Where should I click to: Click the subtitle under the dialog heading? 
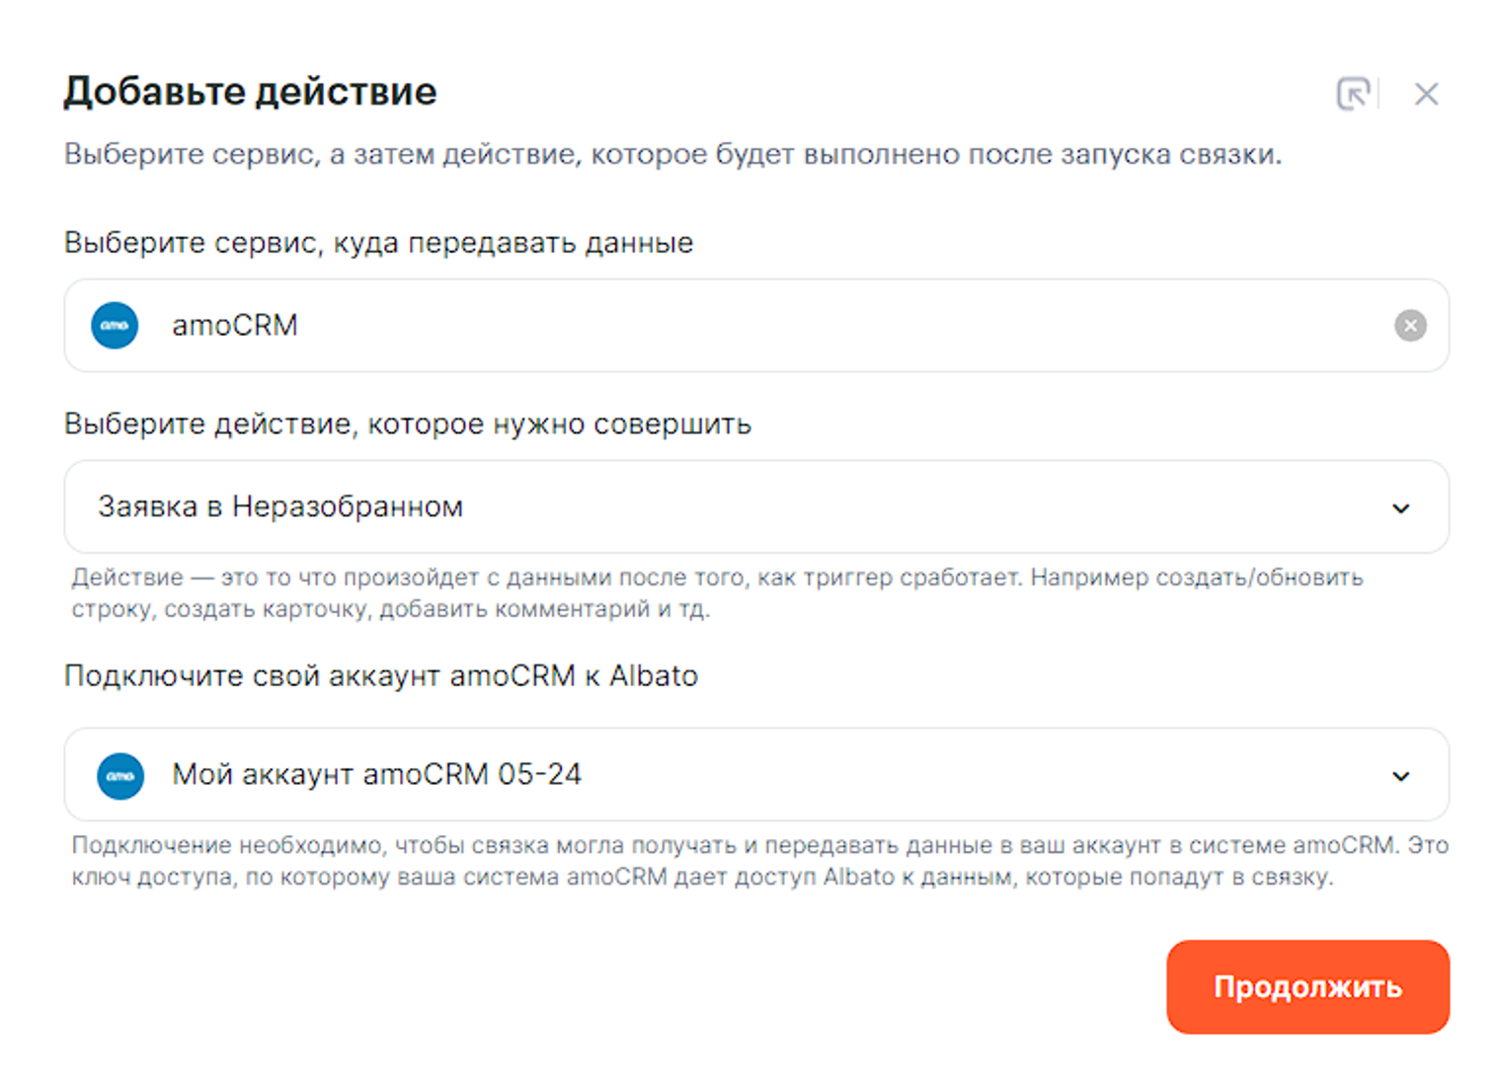tap(671, 155)
